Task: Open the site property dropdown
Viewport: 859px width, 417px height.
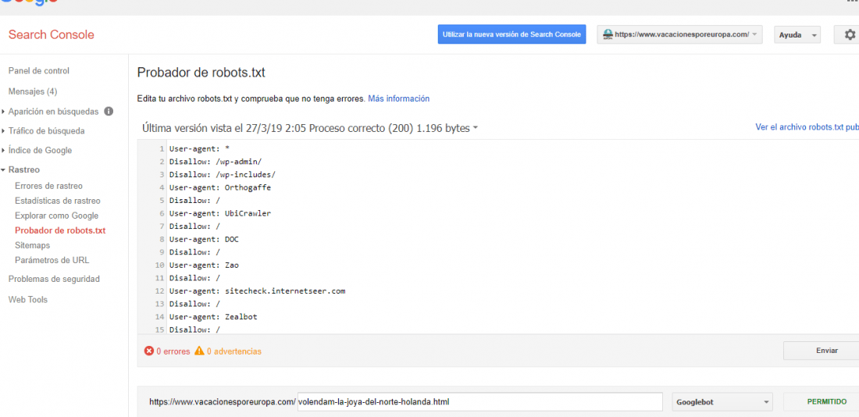Action: click(x=679, y=34)
